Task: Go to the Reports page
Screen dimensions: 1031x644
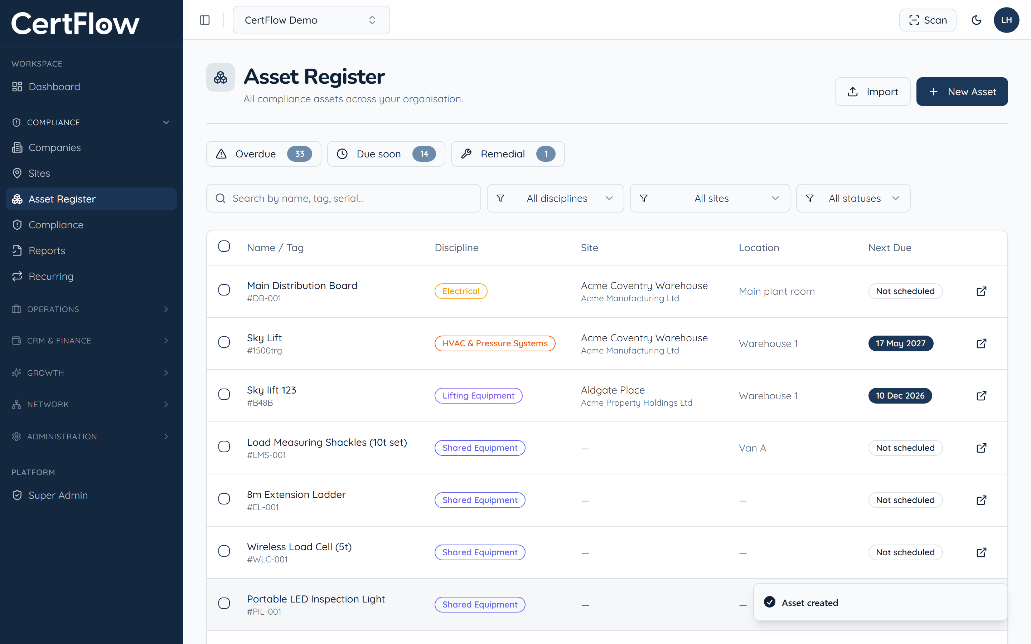Action: [x=91, y=250]
